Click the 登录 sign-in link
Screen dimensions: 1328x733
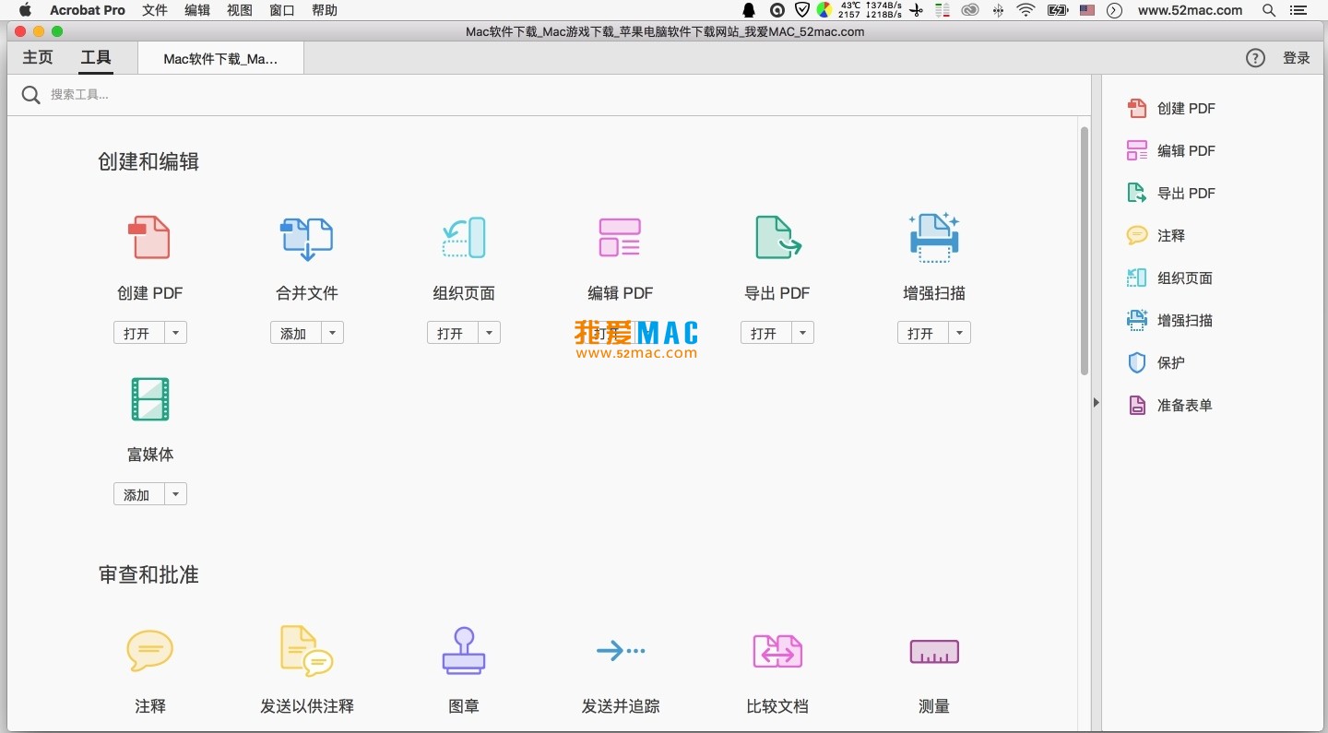coord(1296,58)
